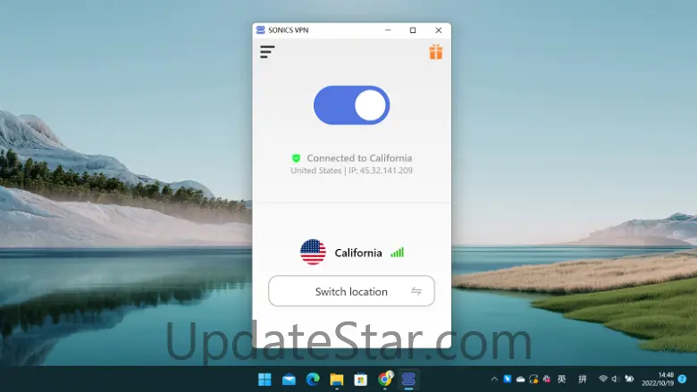Screen dimensions: 697x392
Task: Open Mail app from the taskbar
Action: pos(289,379)
